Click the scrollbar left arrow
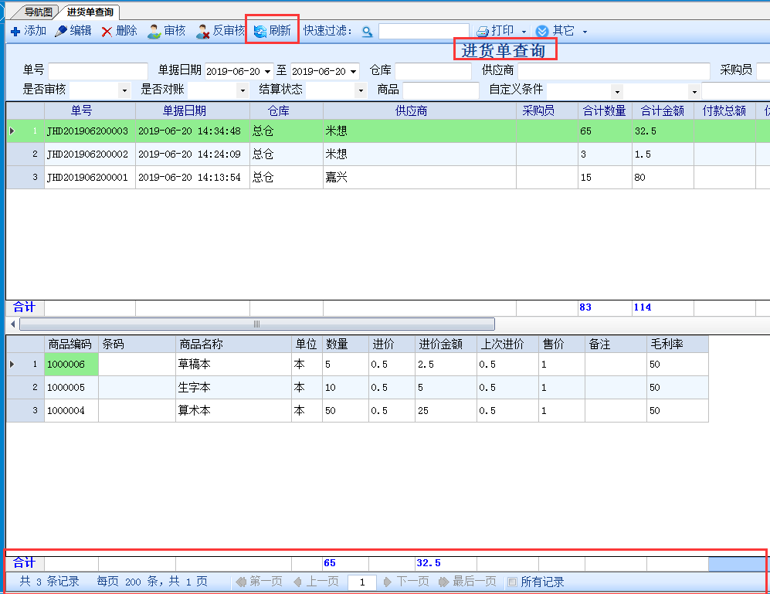770x594 pixels. coord(12,324)
